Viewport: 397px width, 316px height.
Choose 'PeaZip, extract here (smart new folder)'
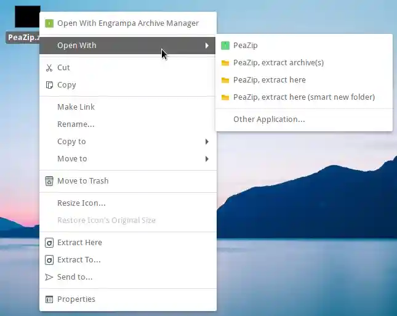point(304,97)
